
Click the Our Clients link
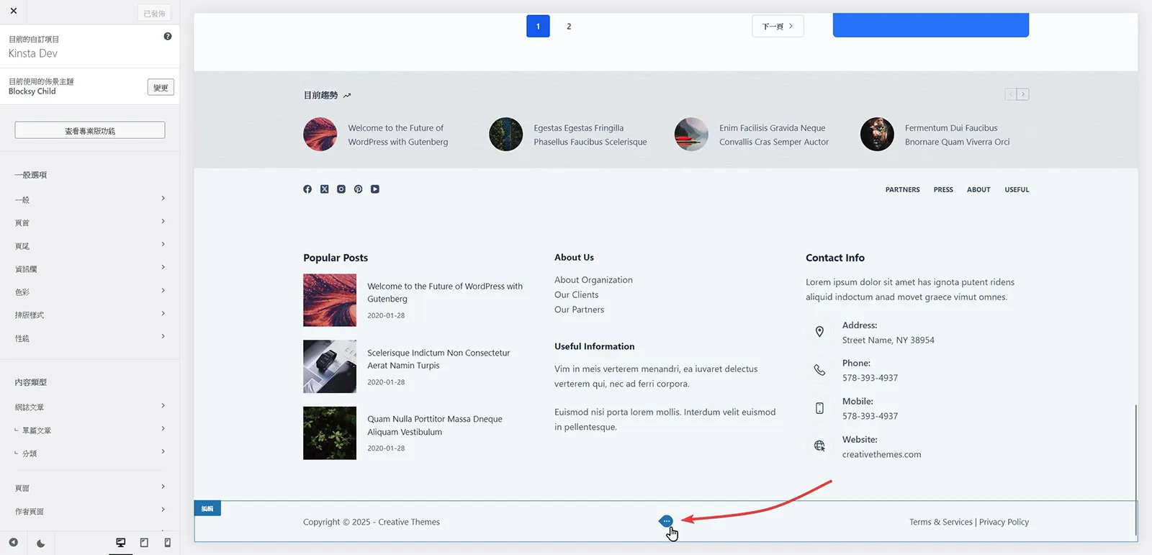coord(576,295)
